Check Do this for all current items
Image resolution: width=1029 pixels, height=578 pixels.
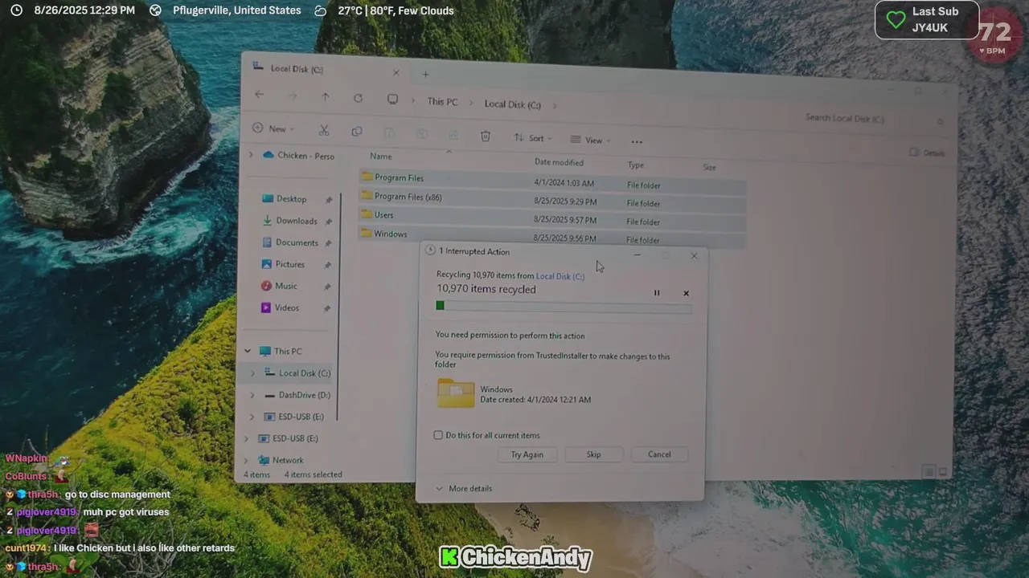pos(438,435)
